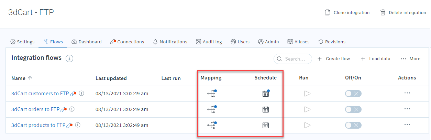Click offline connection icon on orders flow
Viewport: 431px width, 140px height.
(64, 109)
